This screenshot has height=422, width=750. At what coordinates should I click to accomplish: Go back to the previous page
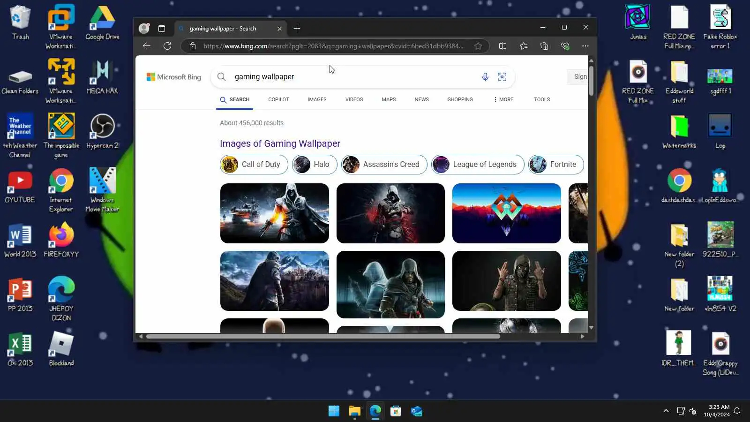pos(147,46)
